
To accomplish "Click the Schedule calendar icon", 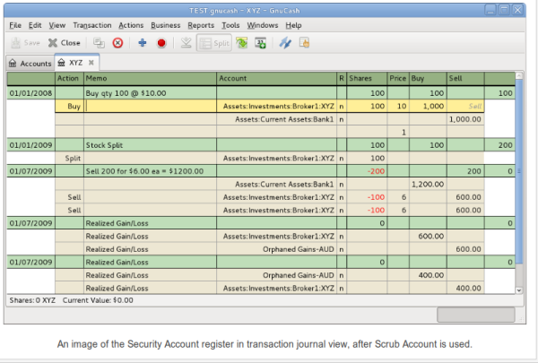I will tap(260, 43).
